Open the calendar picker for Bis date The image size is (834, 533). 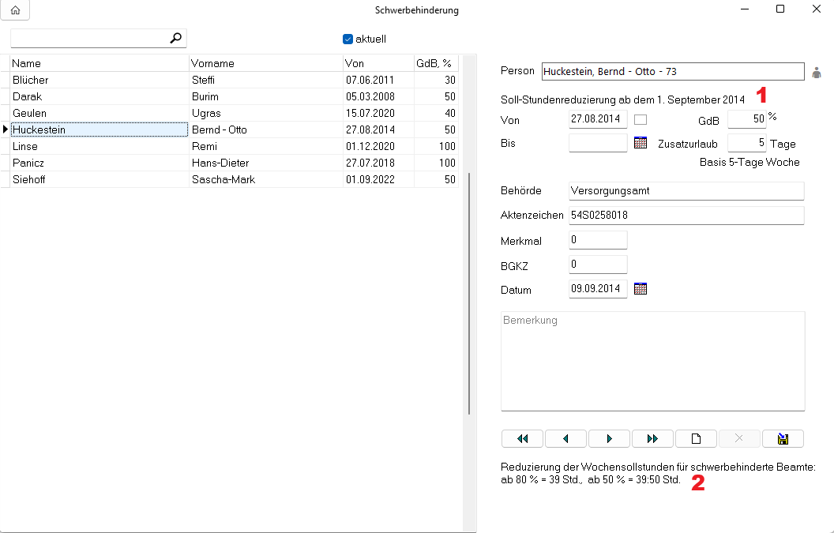[641, 143]
